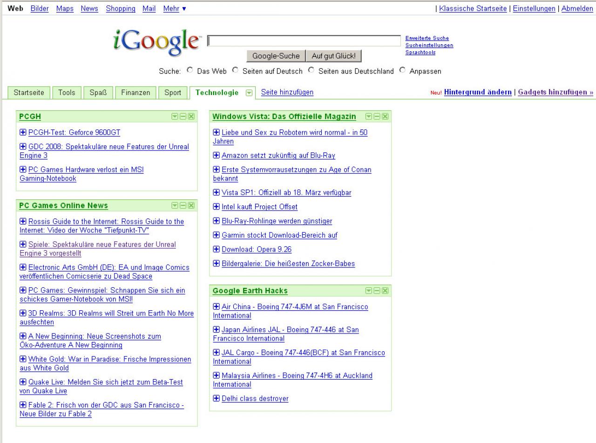The height and width of the screenshot is (443, 596).
Task: Expand PC Games Hardware MSI notebook entry
Action: (x=23, y=170)
